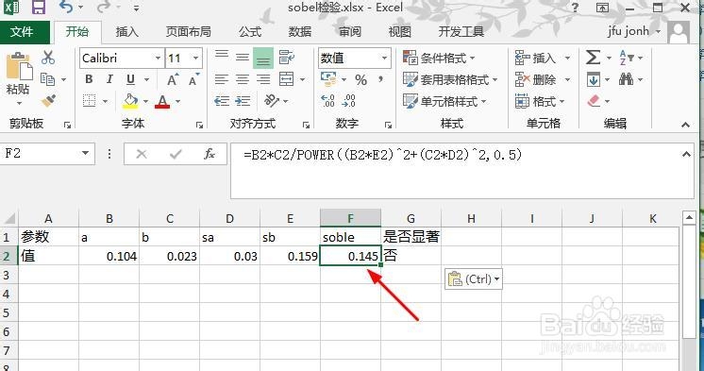Screen dimensions: 704x371
Task: Open the 公式 ribbon tab
Action: (250, 32)
